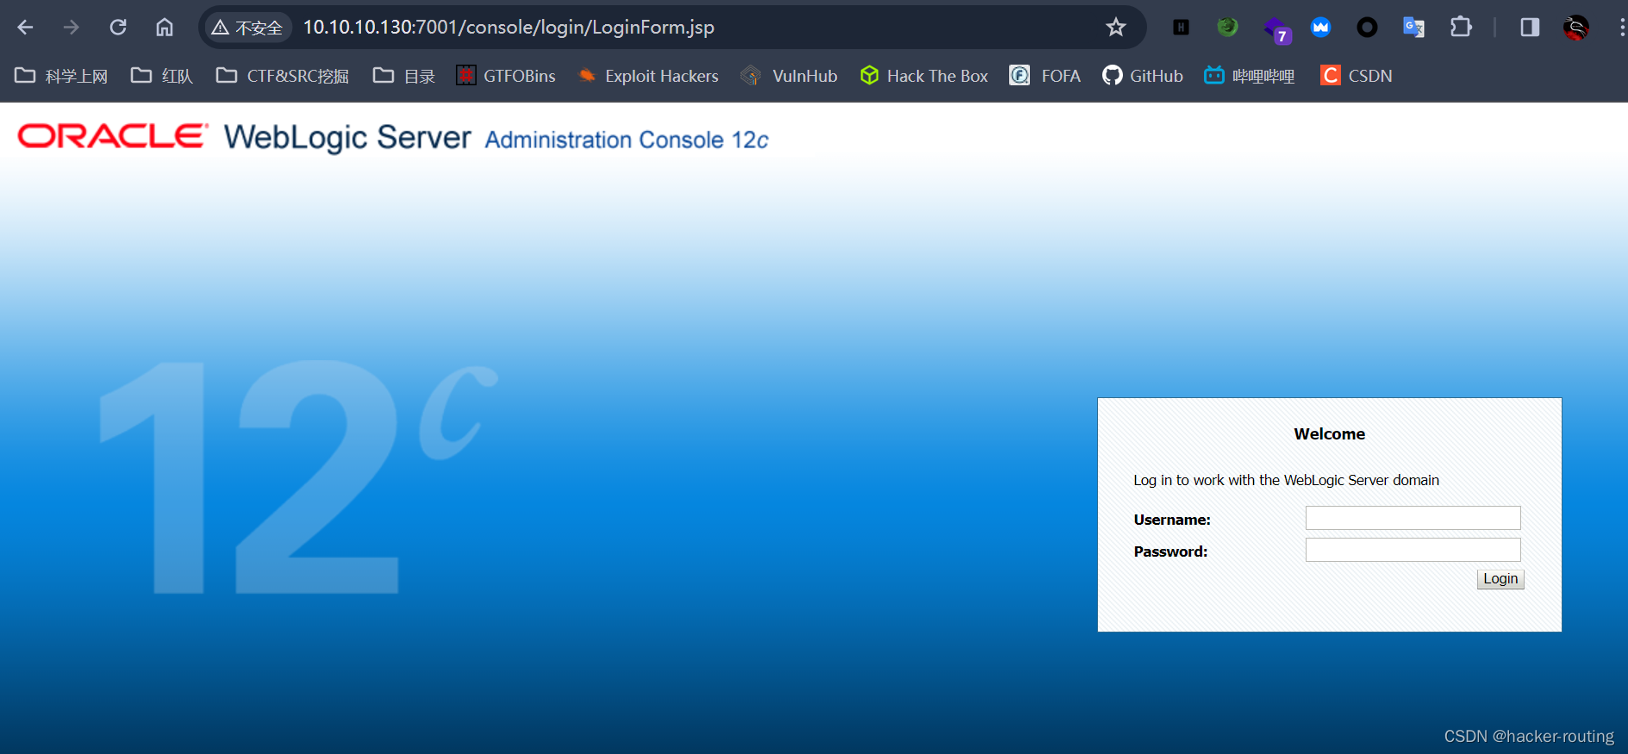Open the CSDN bookmark
Viewport: 1628px width, 754px height.
tap(1357, 76)
